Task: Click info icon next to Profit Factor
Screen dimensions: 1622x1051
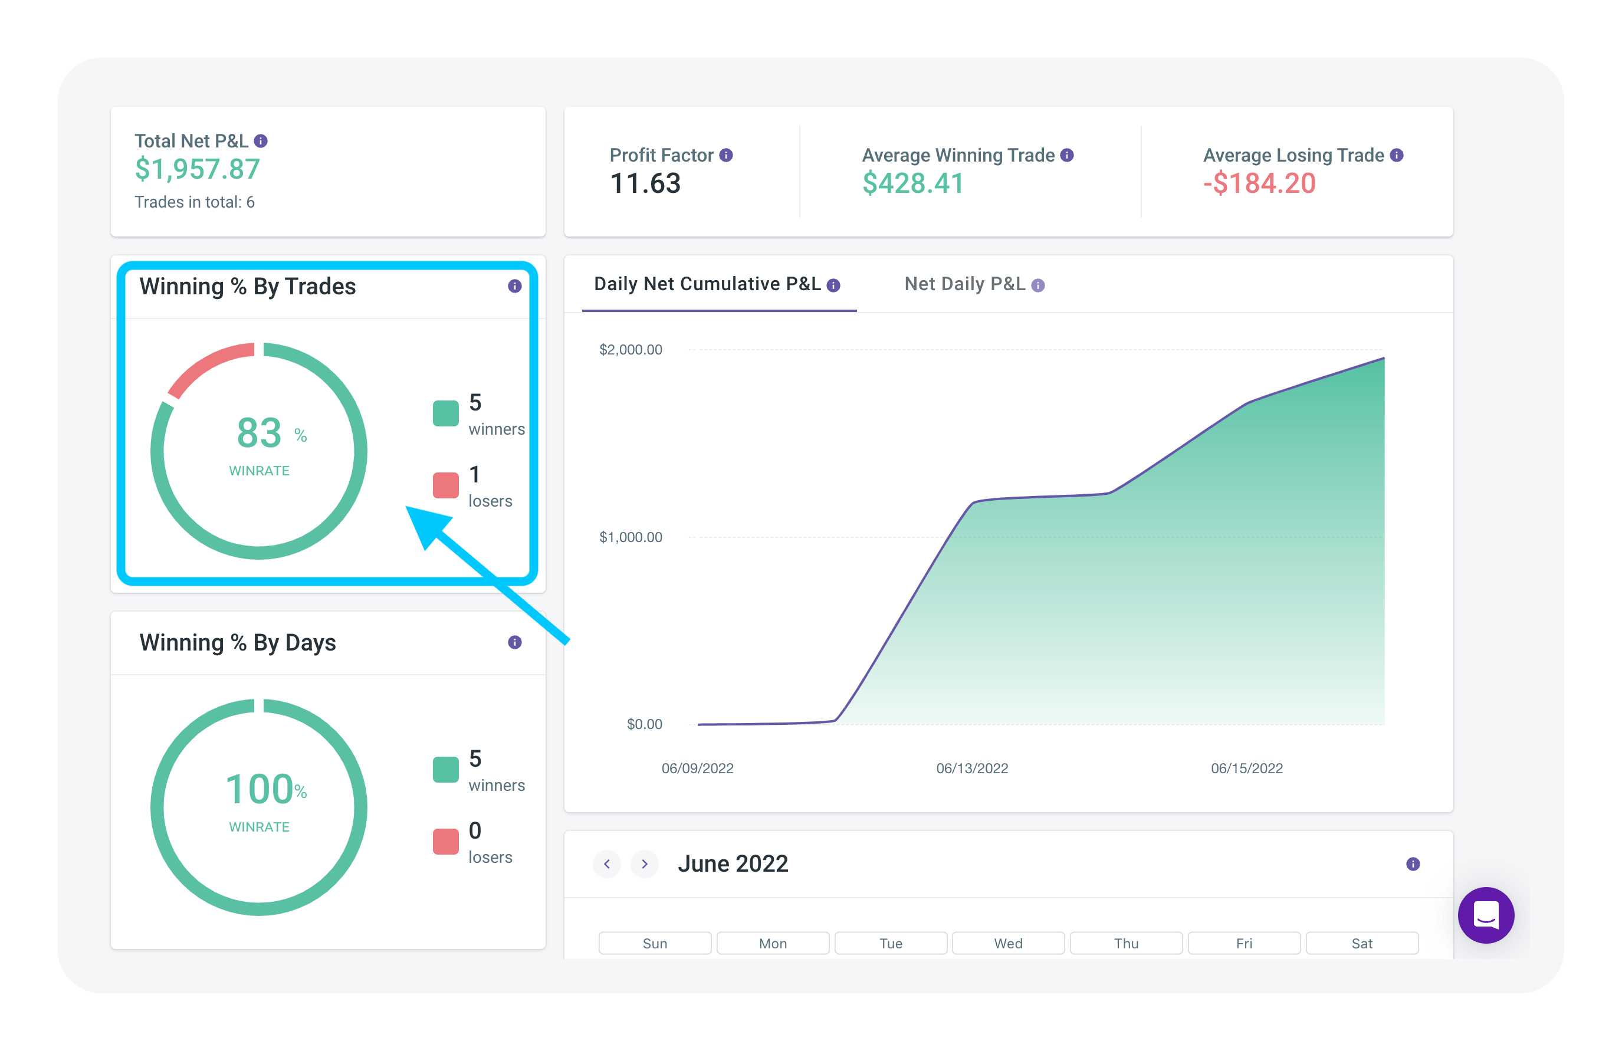Action: [727, 155]
